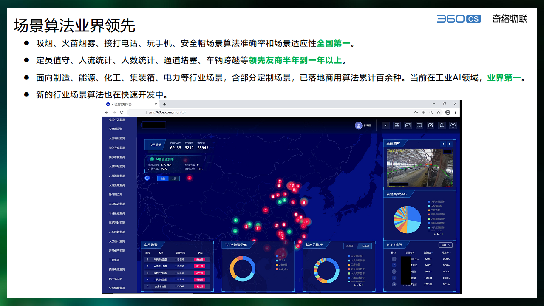Screen dimensions: 544x306
Task: Sort TOP5 table by 告警数
Action: [428, 252]
